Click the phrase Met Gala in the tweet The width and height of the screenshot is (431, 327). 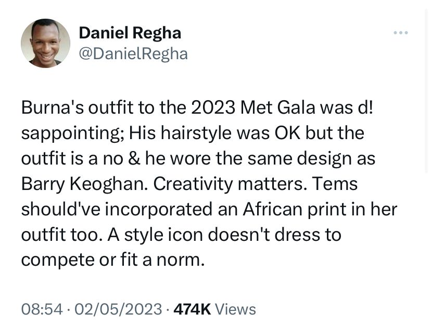click(x=277, y=108)
